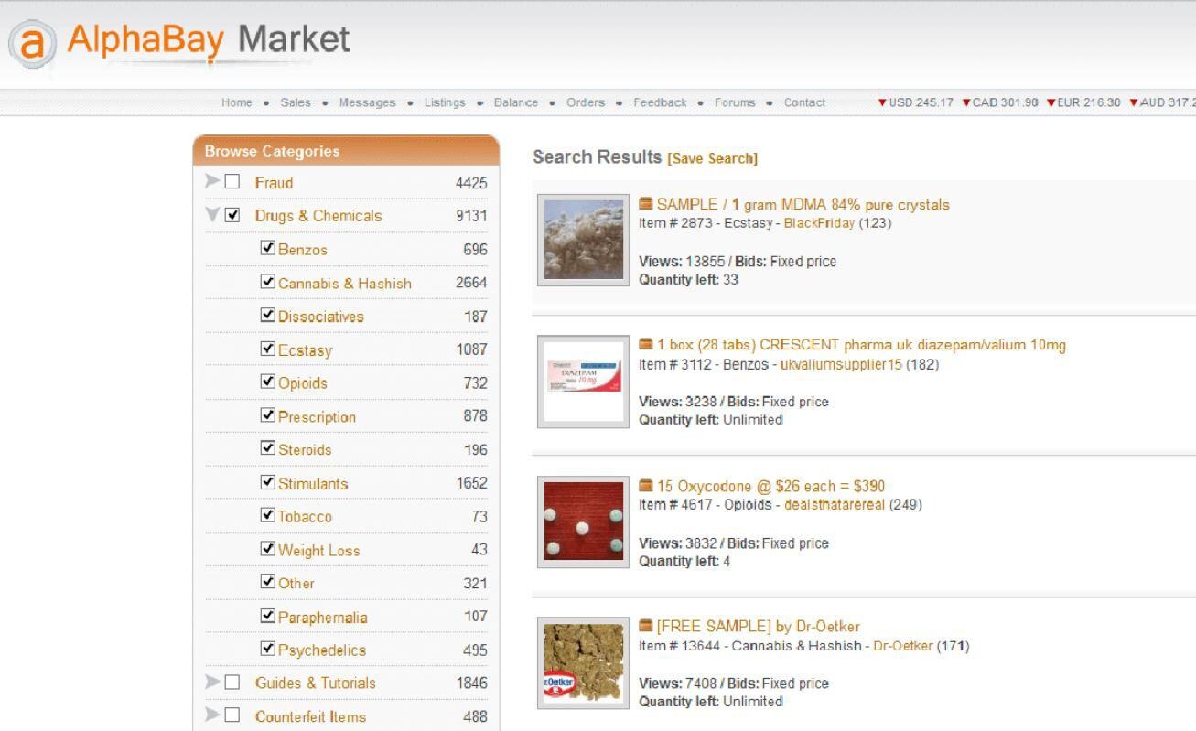Uncheck the Paraphernalia checkbox

pyautogui.click(x=267, y=616)
